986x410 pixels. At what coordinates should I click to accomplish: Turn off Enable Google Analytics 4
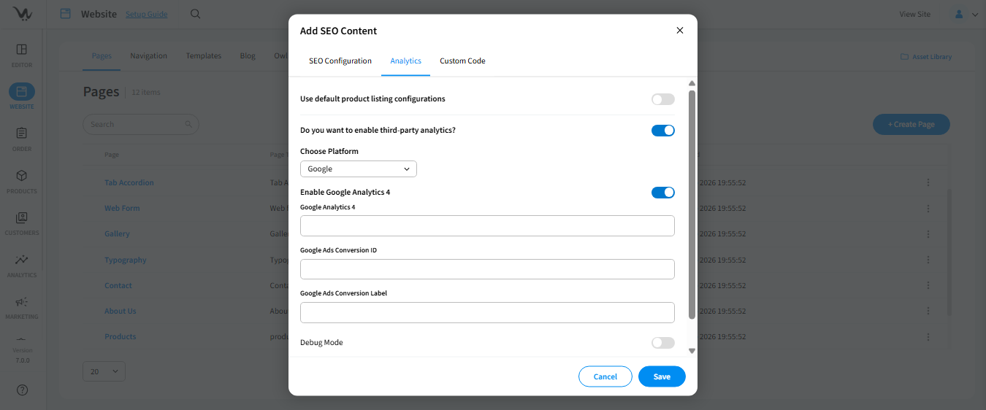[x=662, y=193]
